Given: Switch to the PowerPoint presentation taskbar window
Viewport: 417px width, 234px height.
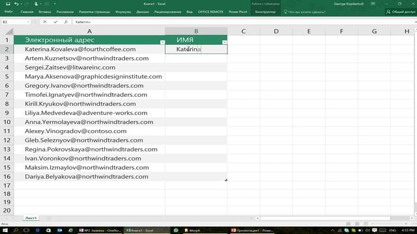Looking at the screenshot, I should click(x=252, y=230).
